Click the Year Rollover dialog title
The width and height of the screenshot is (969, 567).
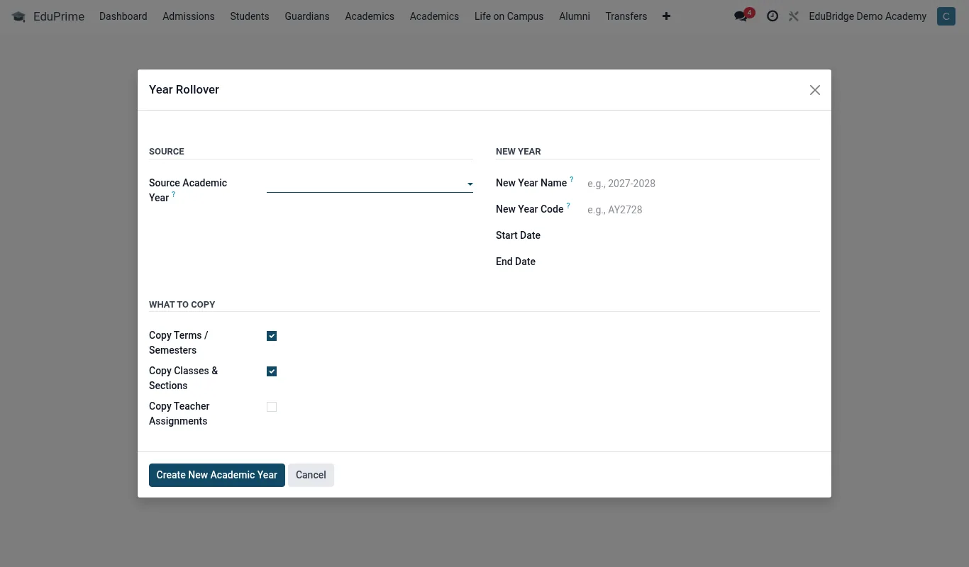click(x=184, y=89)
